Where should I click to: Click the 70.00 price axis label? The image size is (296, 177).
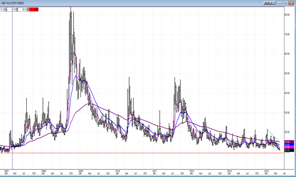tap(287, 34)
